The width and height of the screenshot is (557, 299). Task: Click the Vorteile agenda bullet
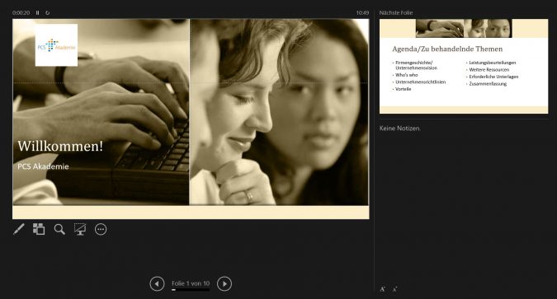click(404, 89)
